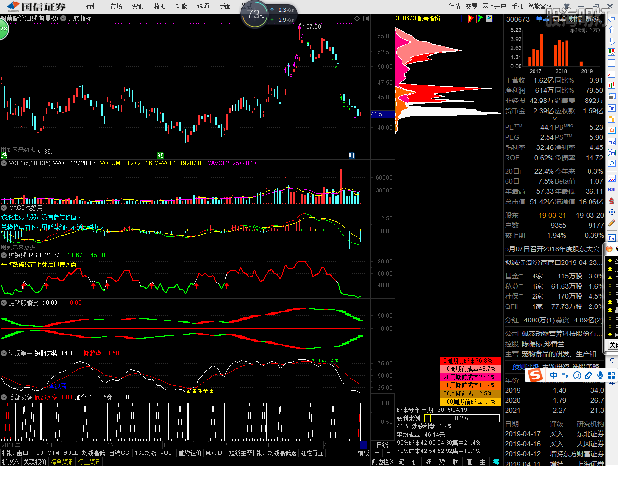Click the Sogou emoji smiley icon
Viewport: 618px width, 495px height.
[577, 375]
